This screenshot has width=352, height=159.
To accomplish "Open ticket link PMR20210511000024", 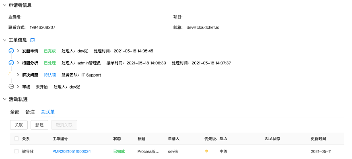I will (x=72, y=152).
